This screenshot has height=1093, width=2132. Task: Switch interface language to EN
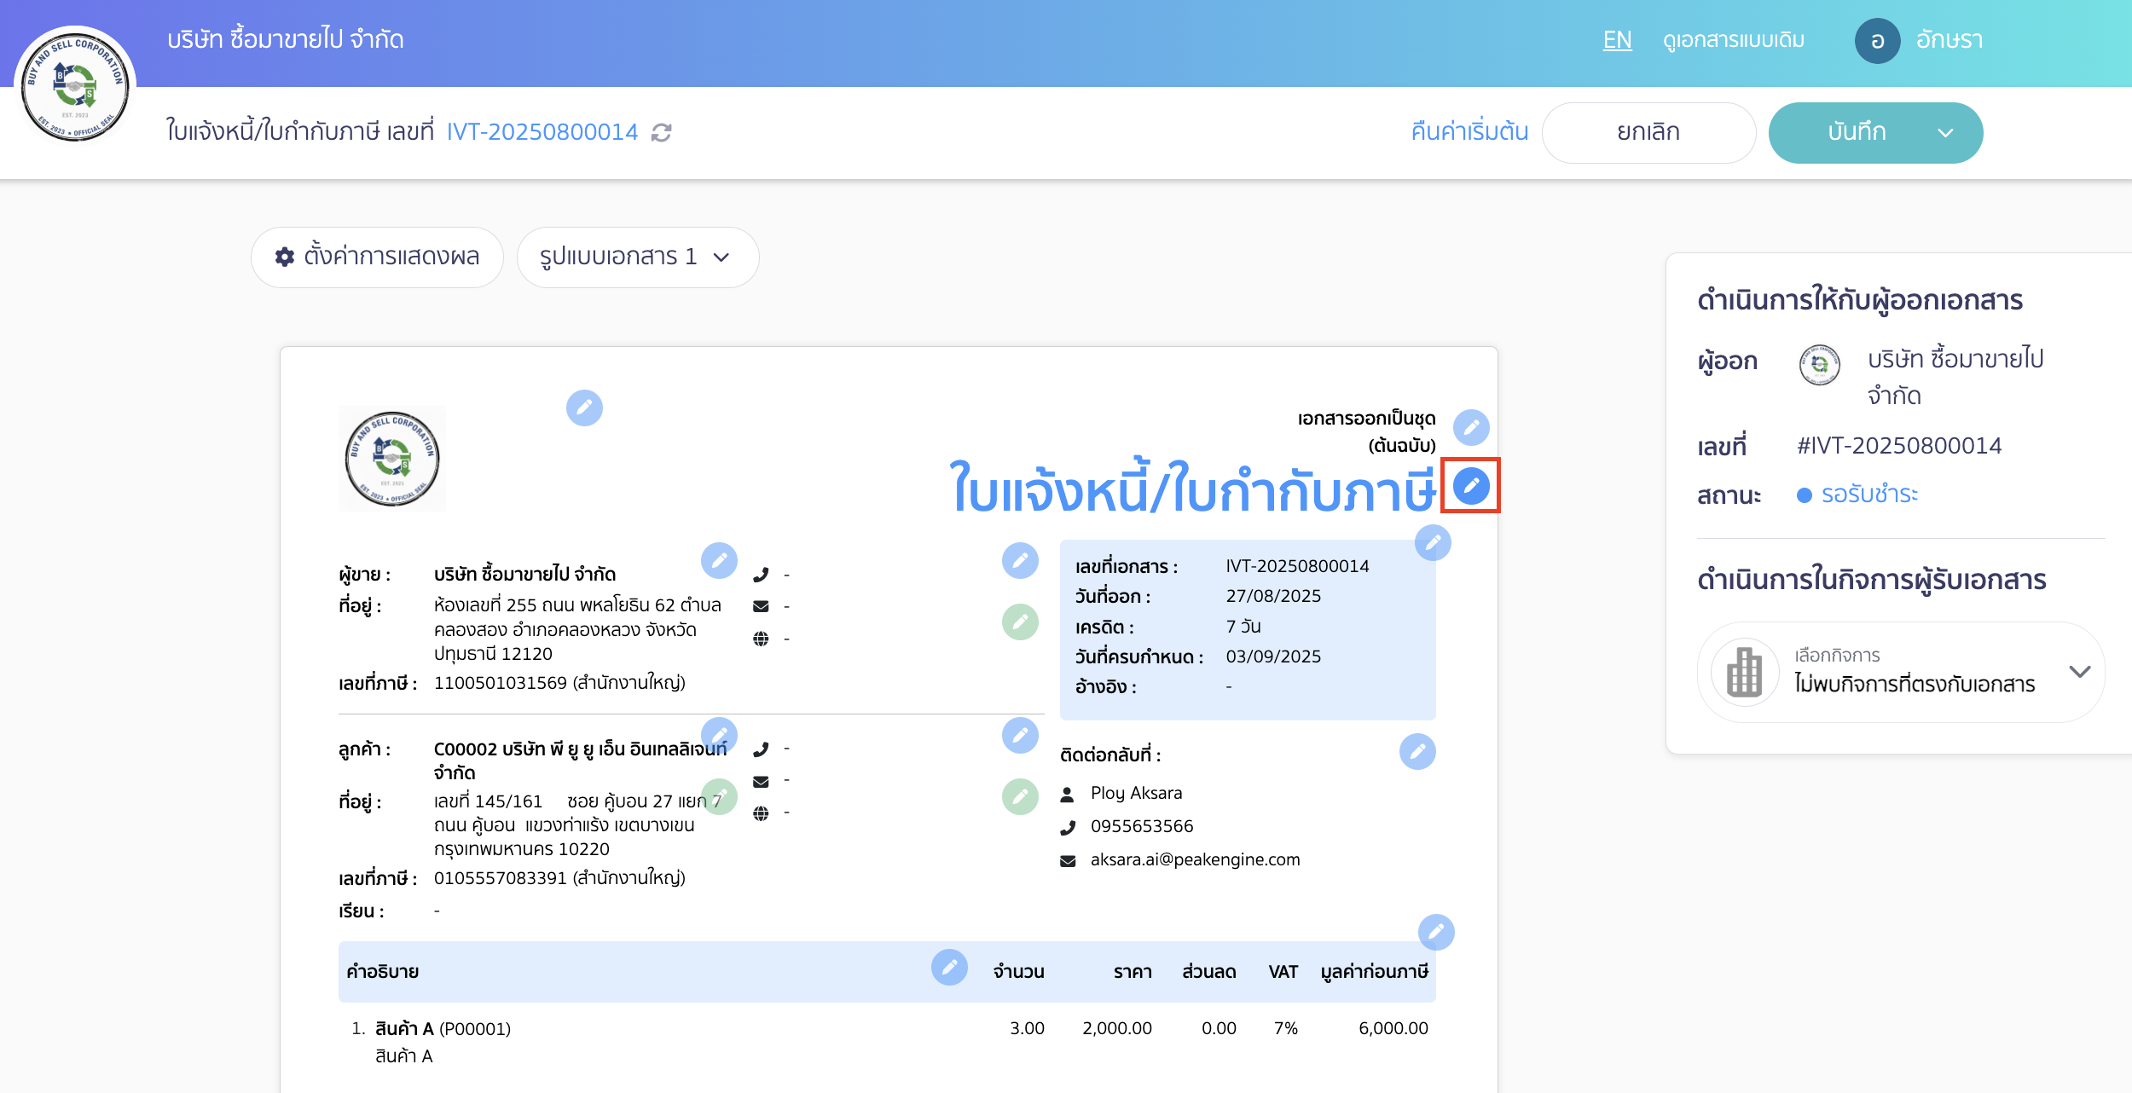[x=1617, y=40]
